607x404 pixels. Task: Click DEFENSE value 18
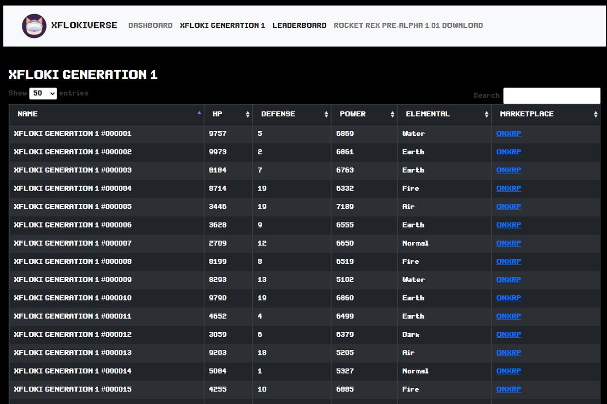tap(262, 352)
